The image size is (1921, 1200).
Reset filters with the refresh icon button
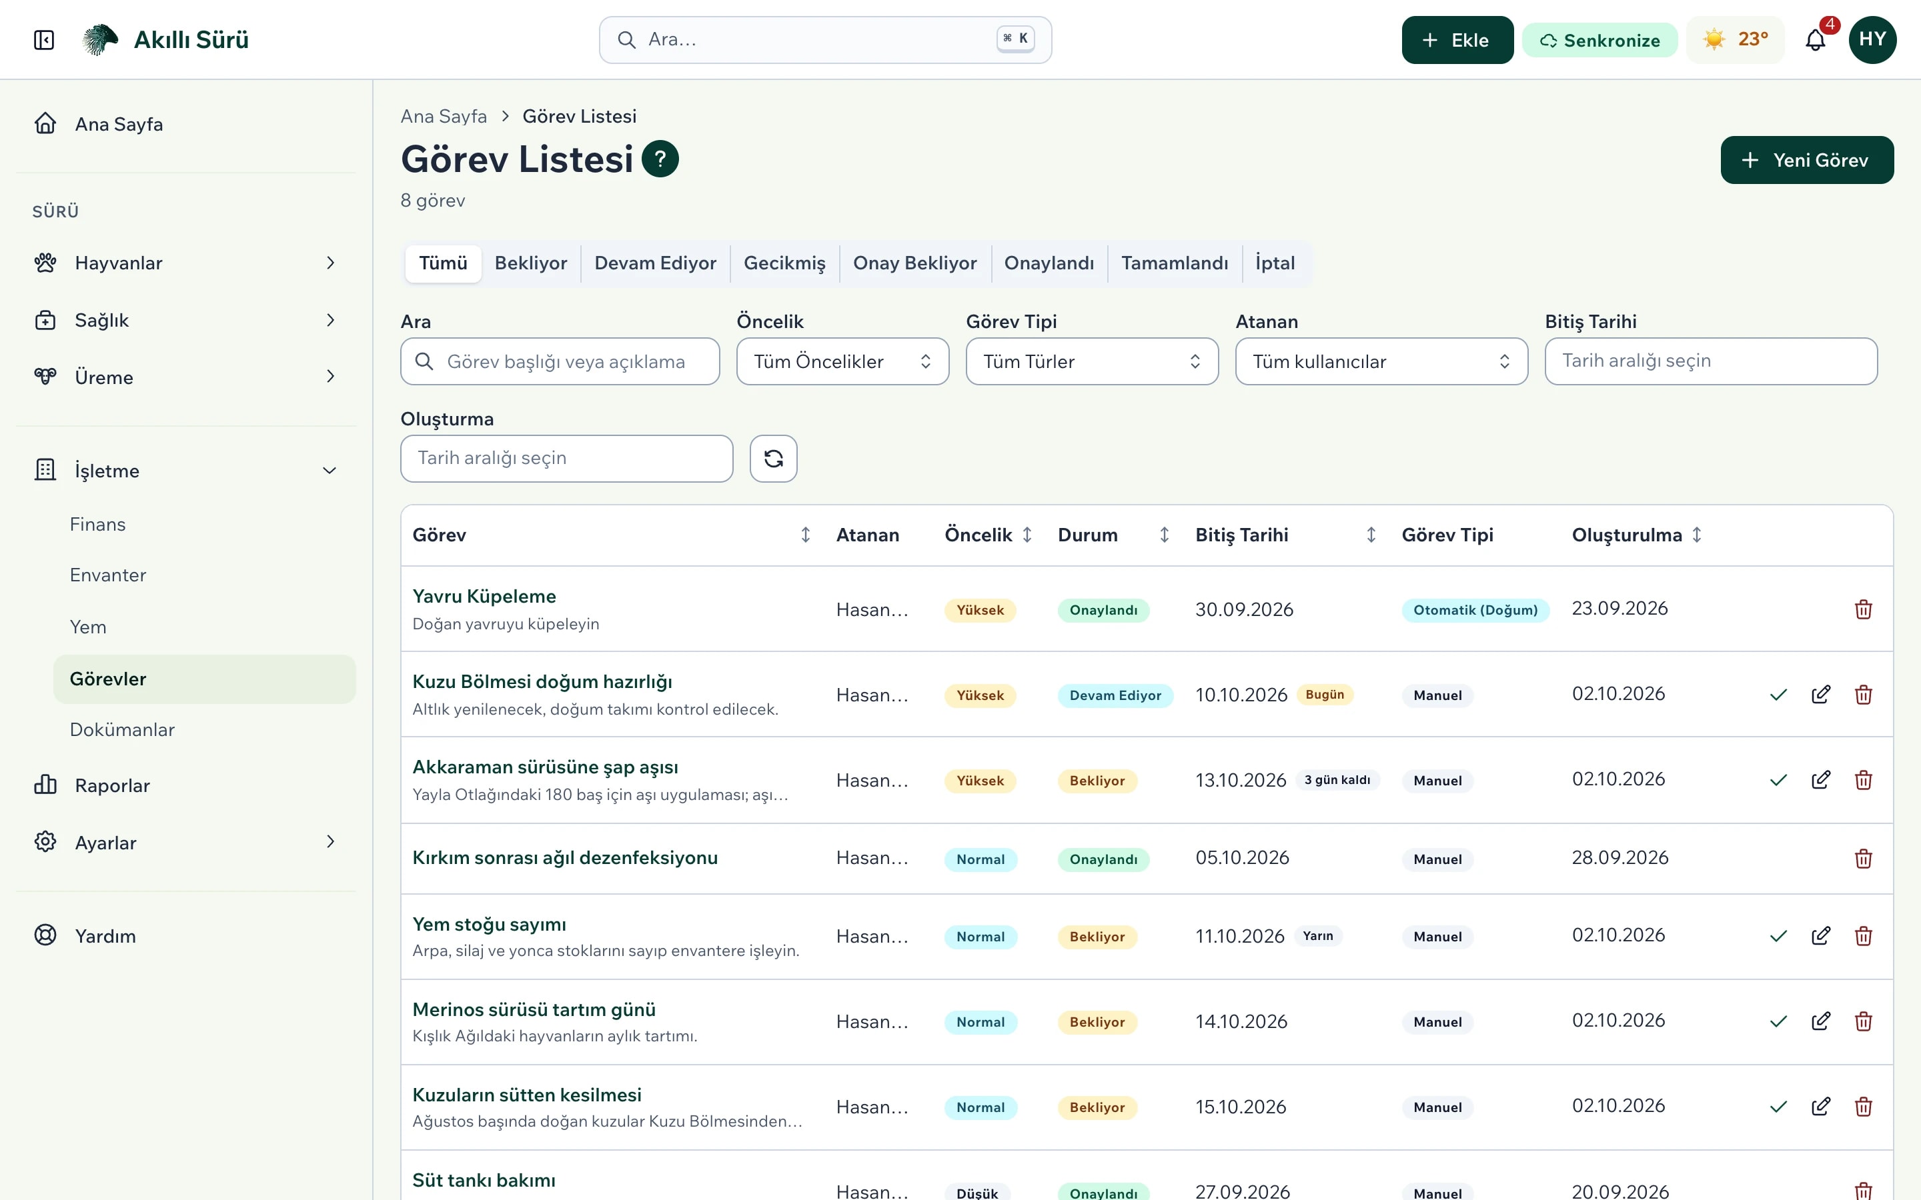[773, 459]
